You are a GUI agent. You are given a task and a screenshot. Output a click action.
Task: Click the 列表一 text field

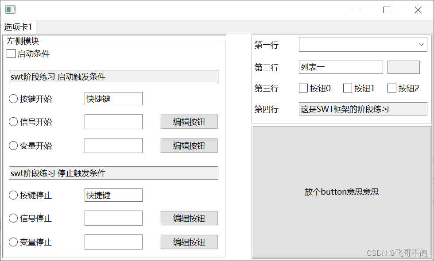tap(341, 67)
